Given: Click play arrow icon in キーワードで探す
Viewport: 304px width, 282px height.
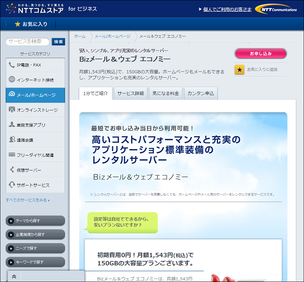Looking at the screenshot, I should pos(11,262).
